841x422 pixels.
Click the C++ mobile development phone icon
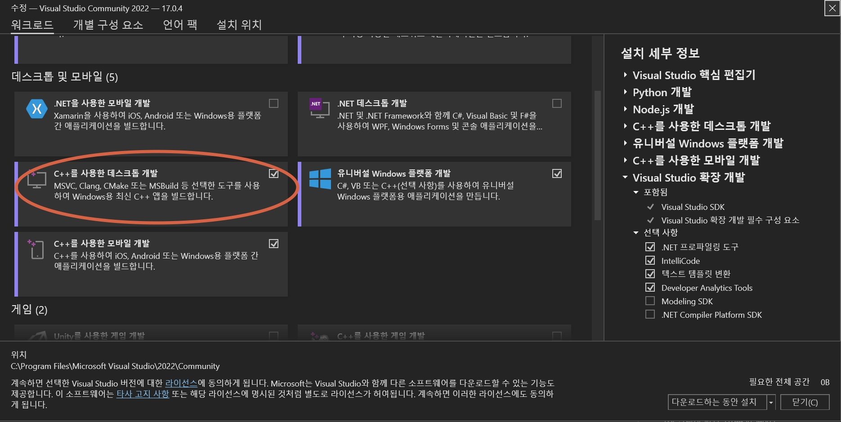click(x=36, y=249)
